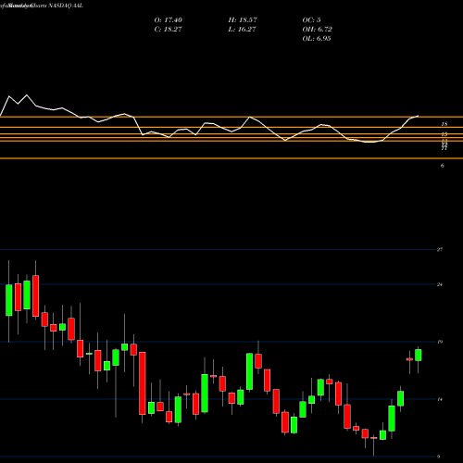Click the 'OH: 6.72' reading

[x=318, y=30]
